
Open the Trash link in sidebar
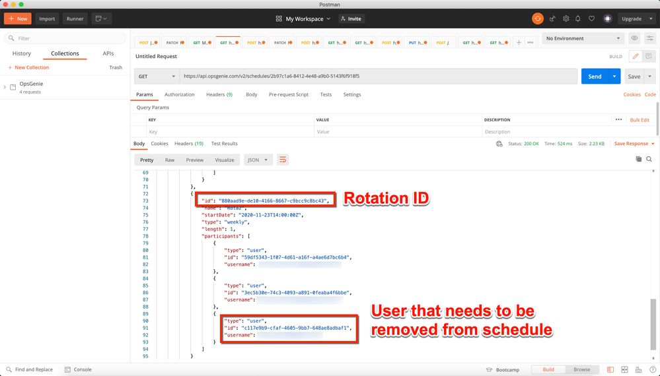point(116,67)
